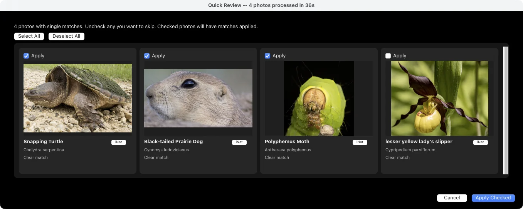Viewport: 523px width, 209px height.
Task: Open the Prairie Dog photo thumbnail
Action: click(x=198, y=98)
